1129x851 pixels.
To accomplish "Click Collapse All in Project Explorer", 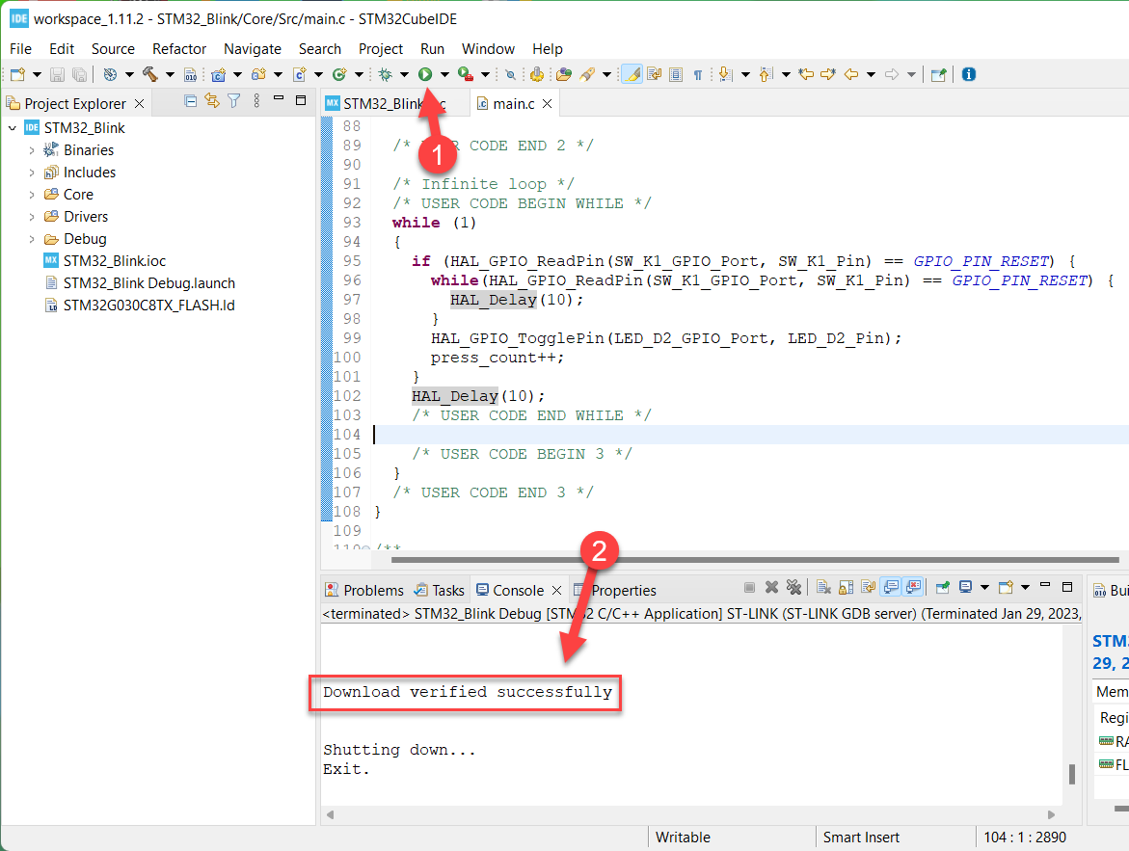I will click(x=190, y=101).
